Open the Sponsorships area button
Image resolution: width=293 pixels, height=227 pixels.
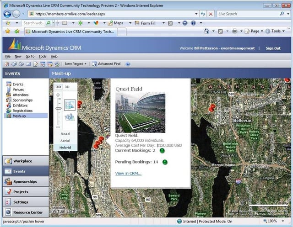(x=26, y=181)
